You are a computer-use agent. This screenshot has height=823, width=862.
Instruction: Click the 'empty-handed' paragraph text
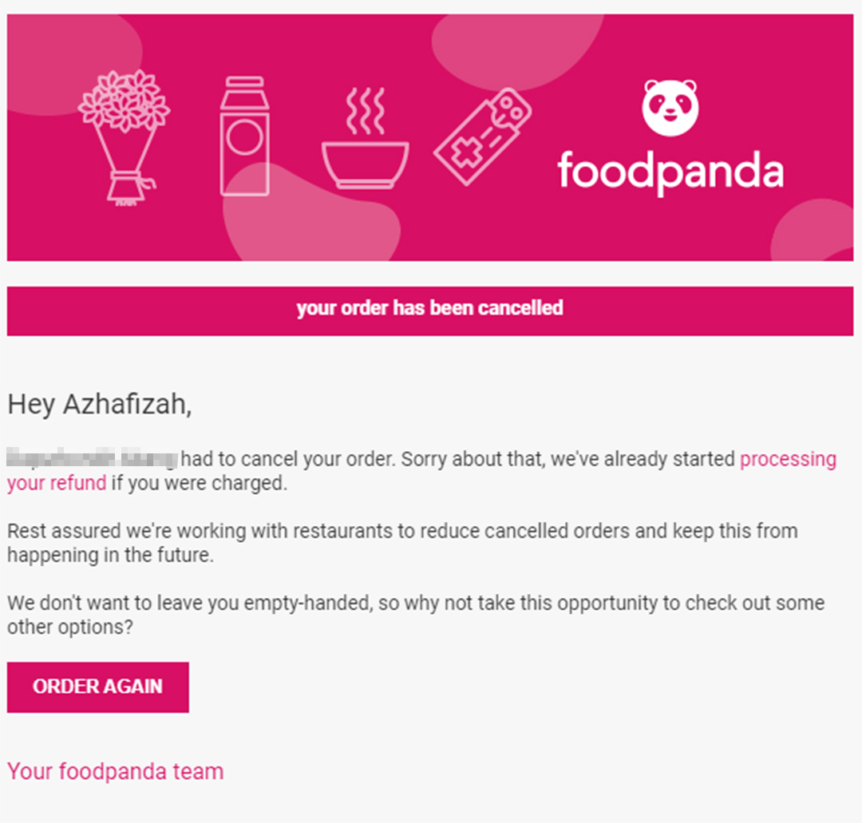click(416, 615)
